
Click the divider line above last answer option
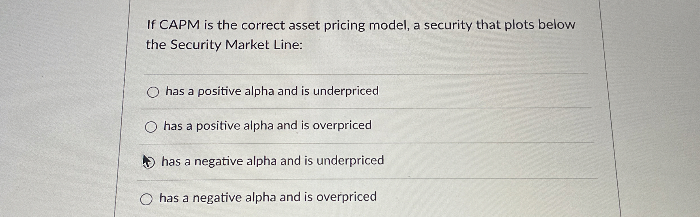click(x=340, y=179)
